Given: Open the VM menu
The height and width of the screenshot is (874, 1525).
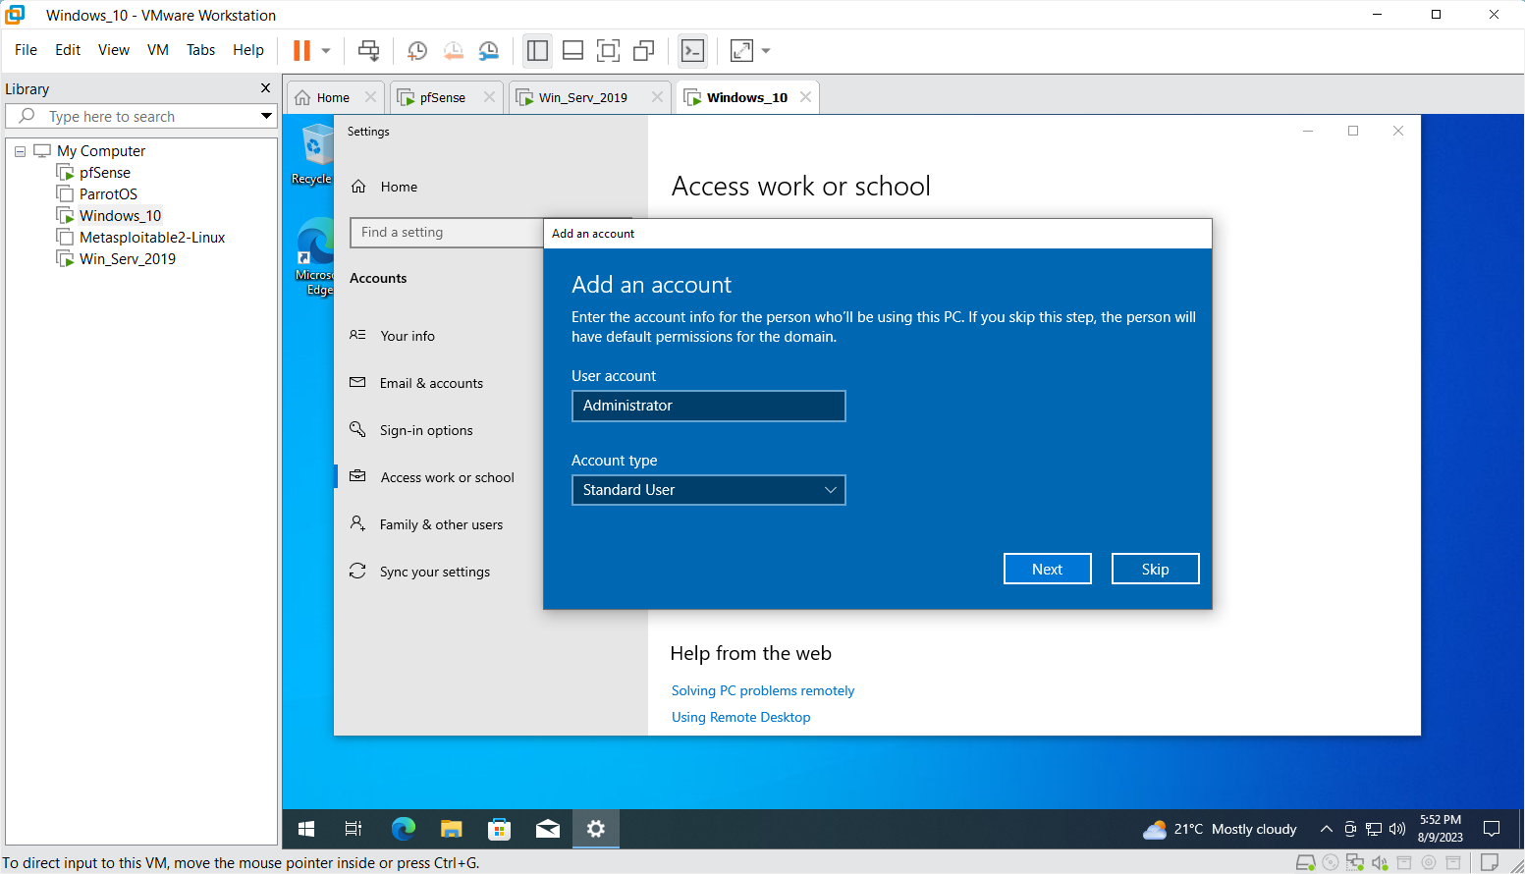Looking at the screenshot, I should (158, 50).
